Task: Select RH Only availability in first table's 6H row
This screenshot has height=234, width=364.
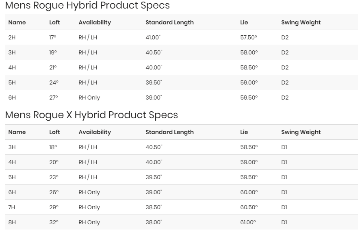Action: 89,98
